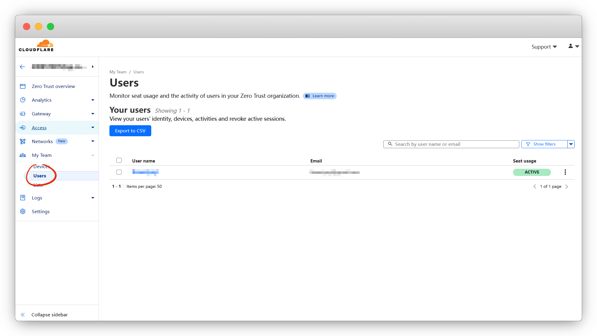597x336 pixels.
Task: Click the ACTIVE seat usage badge
Action: pyautogui.click(x=532, y=172)
